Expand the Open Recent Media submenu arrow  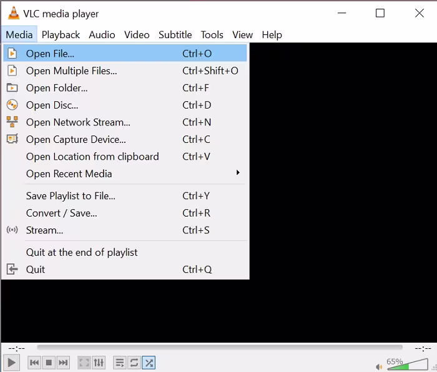(x=238, y=172)
